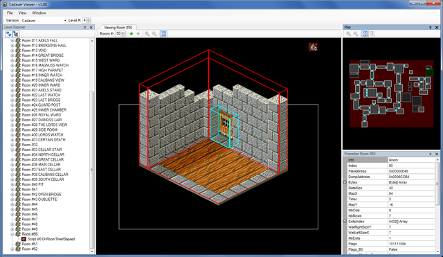
Task: Expand Room #36 MAIN CELLAR tree node
Action: pyautogui.click(x=12, y=165)
